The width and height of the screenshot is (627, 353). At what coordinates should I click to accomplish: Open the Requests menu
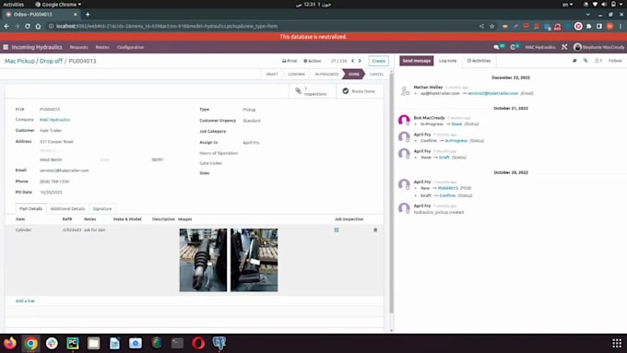(78, 47)
